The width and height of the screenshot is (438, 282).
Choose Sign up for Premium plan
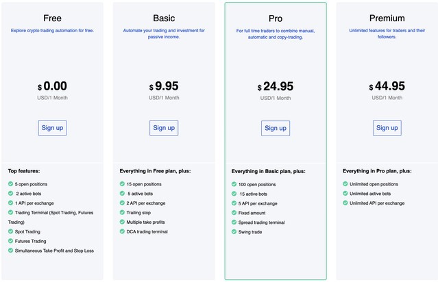(x=387, y=127)
